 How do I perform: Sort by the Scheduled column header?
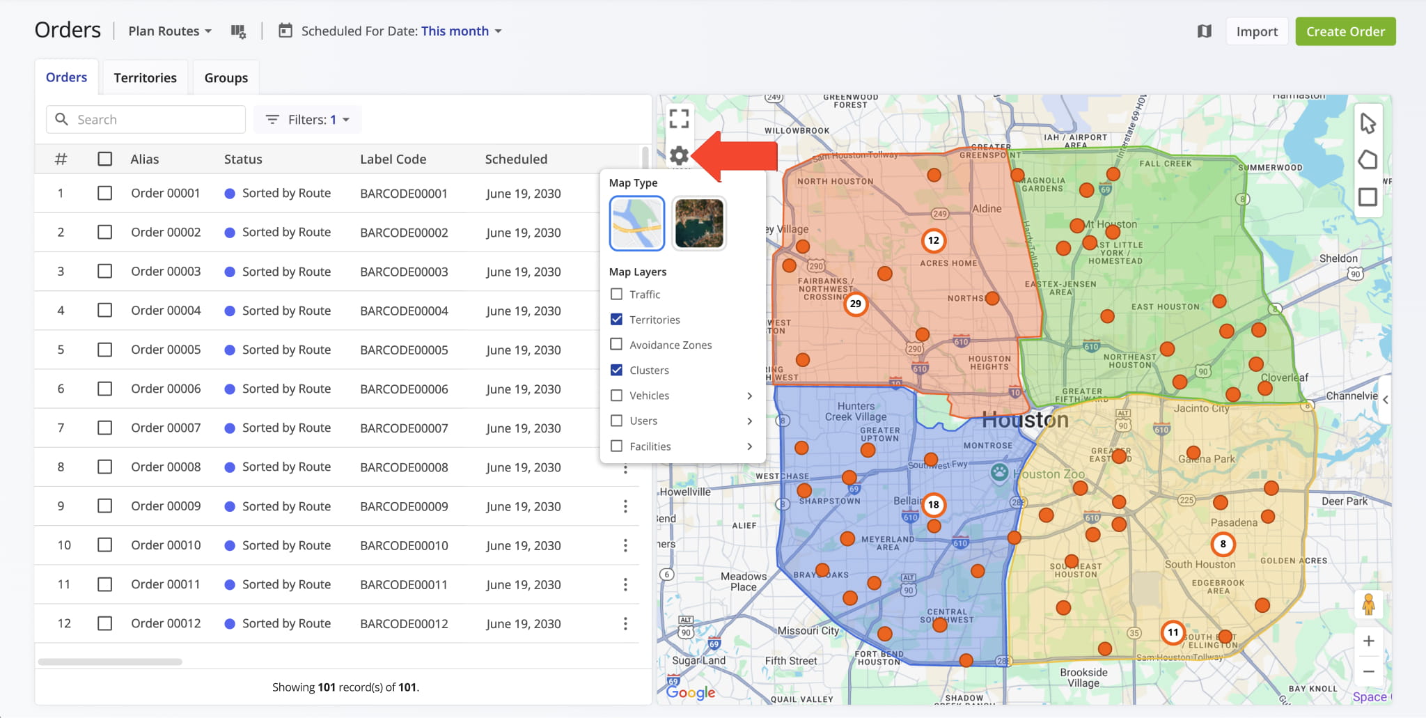tap(516, 159)
